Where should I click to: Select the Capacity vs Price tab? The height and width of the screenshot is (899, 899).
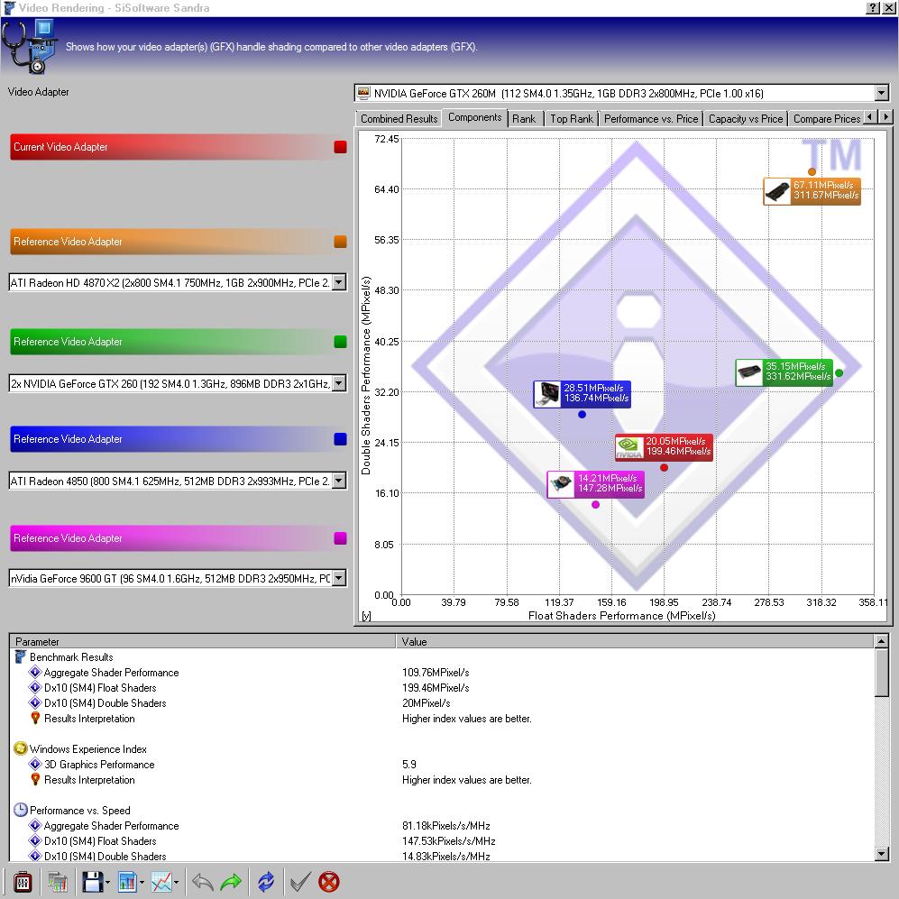(x=746, y=119)
